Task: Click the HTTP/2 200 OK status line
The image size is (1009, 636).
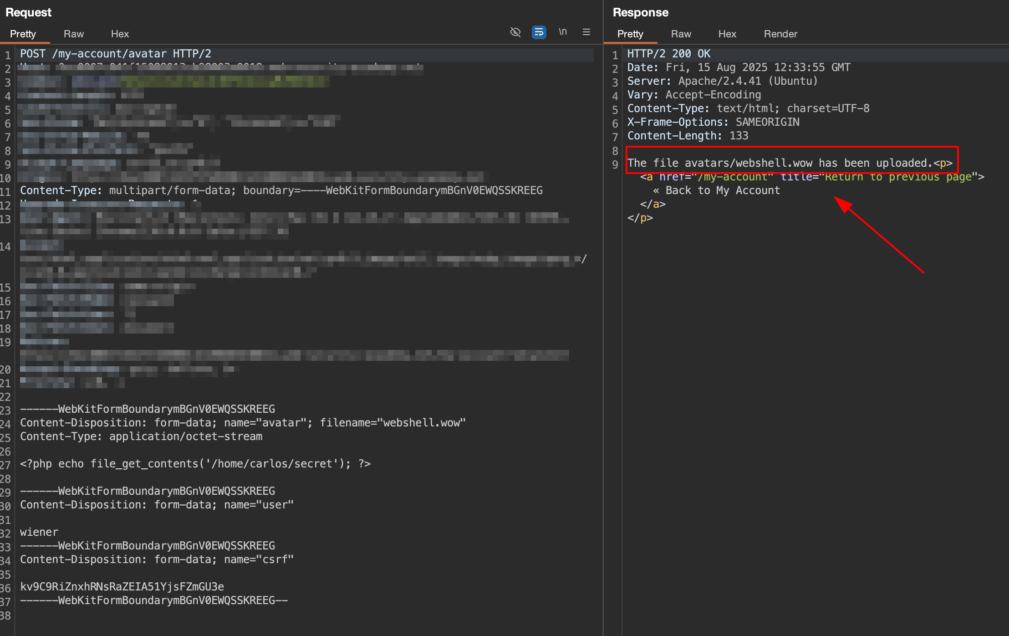Action: click(x=669, y=54)
